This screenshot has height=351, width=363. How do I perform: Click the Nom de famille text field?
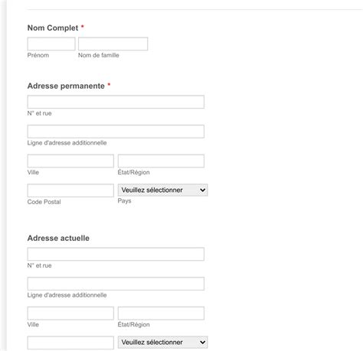pos(113,44)
